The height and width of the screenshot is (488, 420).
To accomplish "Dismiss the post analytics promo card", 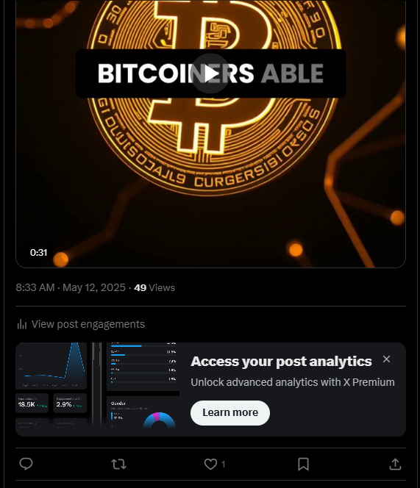I will click(386, 359).
